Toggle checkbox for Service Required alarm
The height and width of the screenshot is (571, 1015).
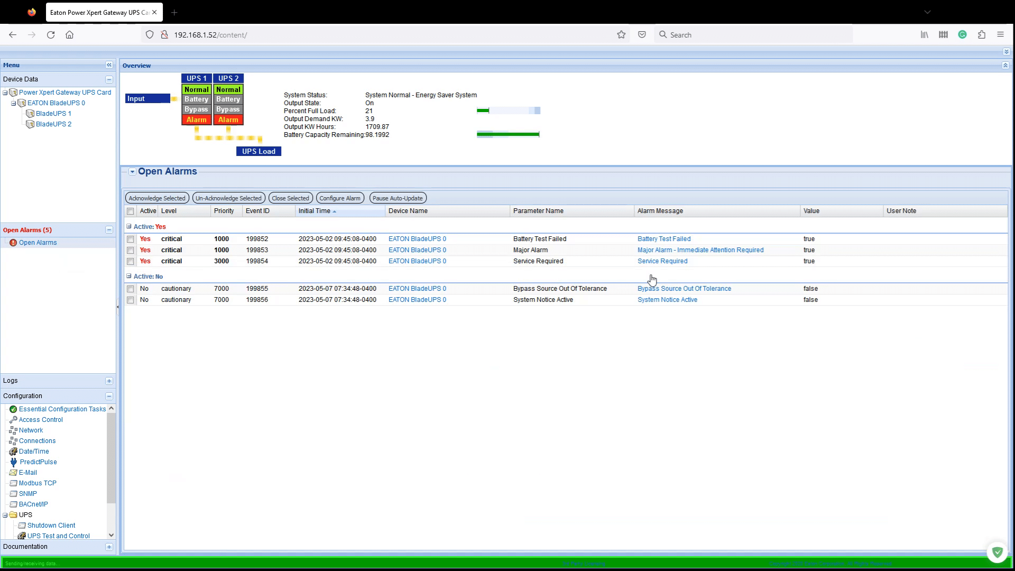click(131, 261)
